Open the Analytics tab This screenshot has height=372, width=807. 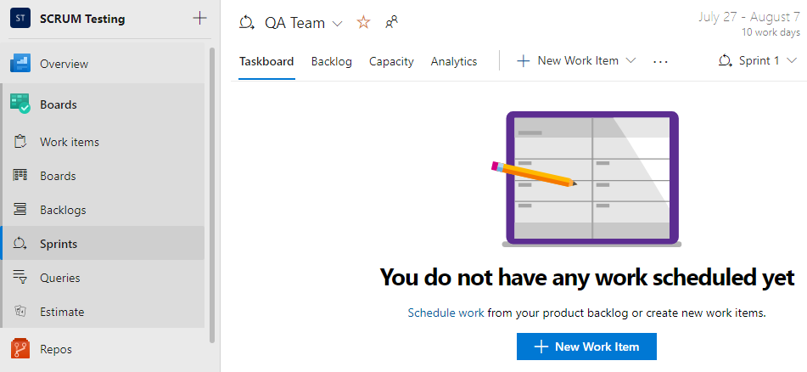coord(454,61)
